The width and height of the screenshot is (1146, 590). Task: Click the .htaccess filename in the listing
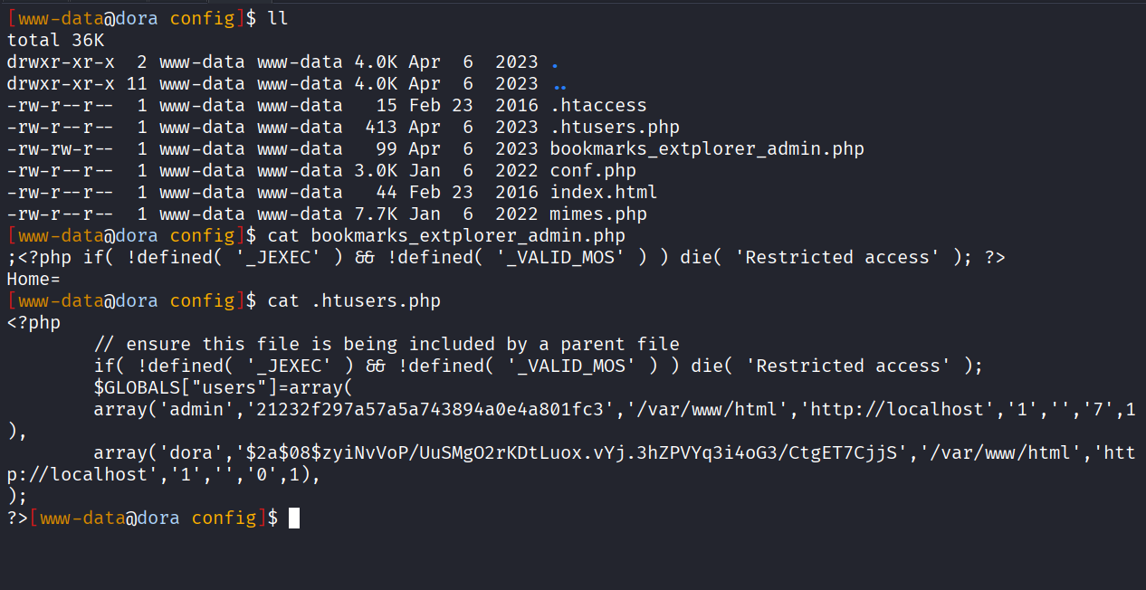pyautogui.click(x=597, y=106)
